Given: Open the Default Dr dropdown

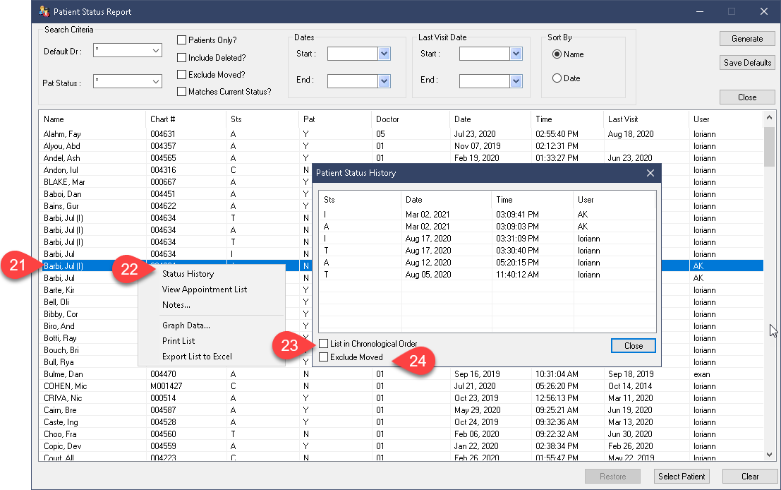Looking at the screenshot, I should (156, 50).
